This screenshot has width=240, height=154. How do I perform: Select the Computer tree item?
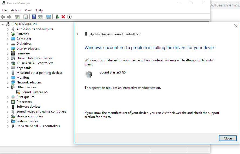[x=24, y=39]
